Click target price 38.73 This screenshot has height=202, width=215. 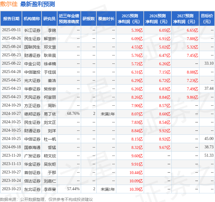coord(209,147)
